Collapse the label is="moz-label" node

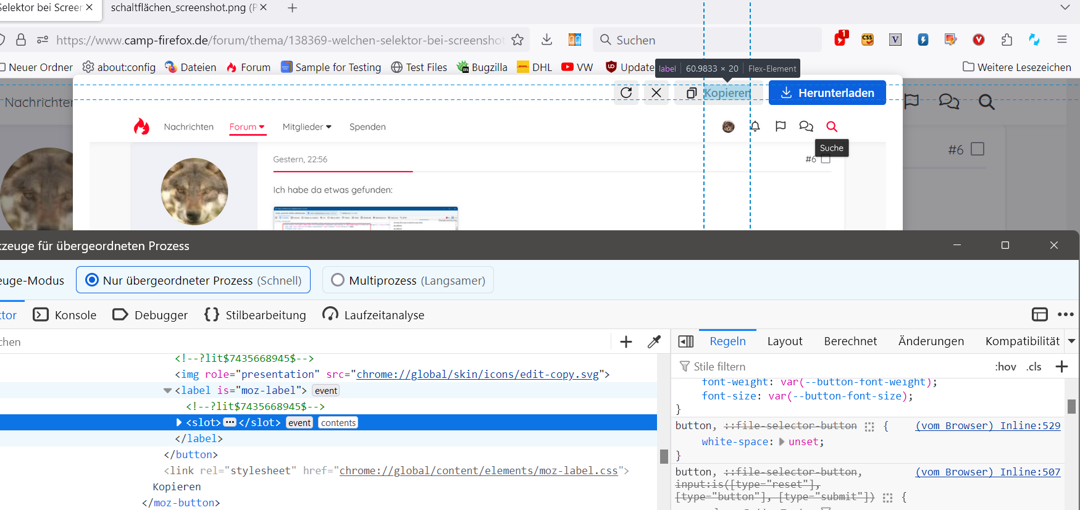(167, 391)
